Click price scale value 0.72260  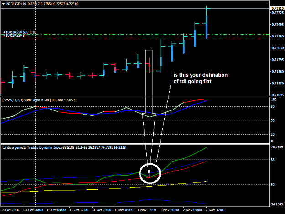click(x=278, y=36)
